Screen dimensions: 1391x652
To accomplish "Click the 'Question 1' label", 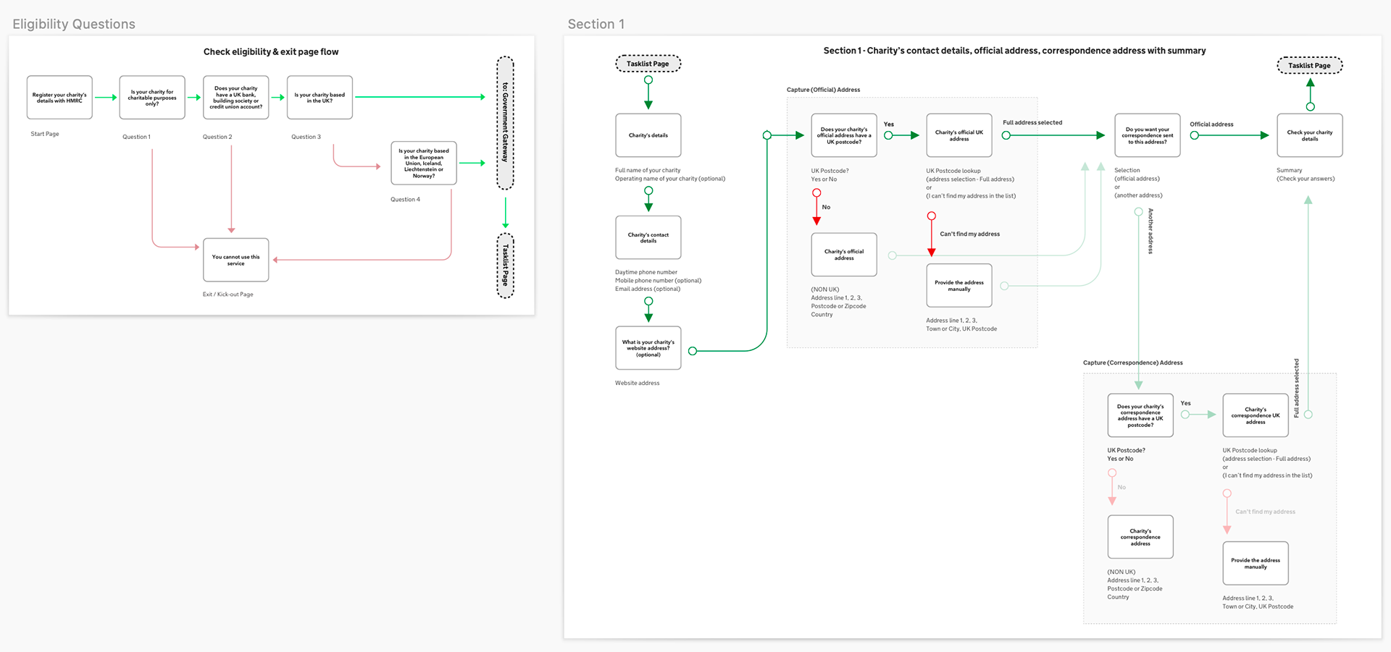I will 136,137.
